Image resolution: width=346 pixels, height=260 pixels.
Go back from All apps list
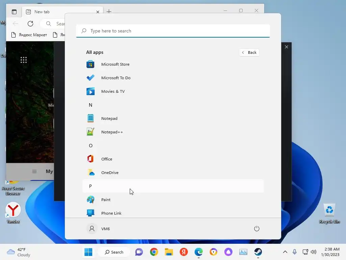tap(249, 52)
